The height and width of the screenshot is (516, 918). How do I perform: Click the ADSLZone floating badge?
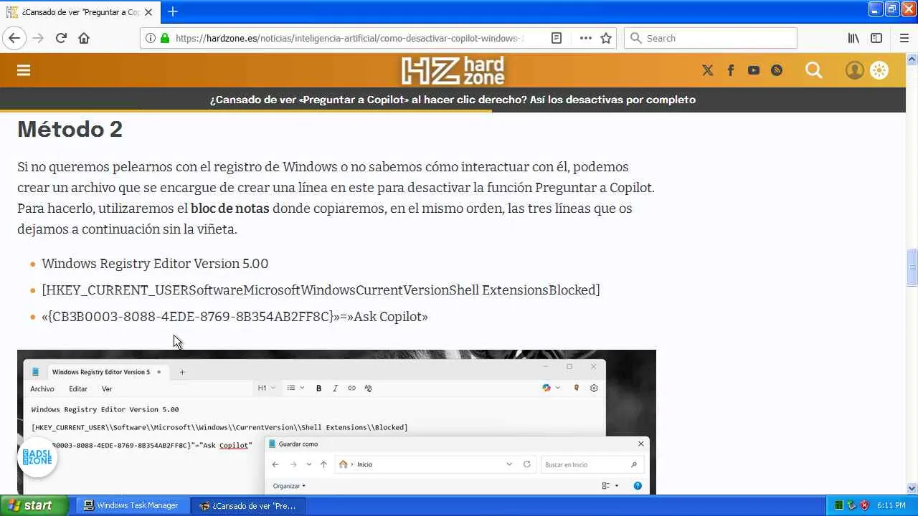[x=37, y=457]
